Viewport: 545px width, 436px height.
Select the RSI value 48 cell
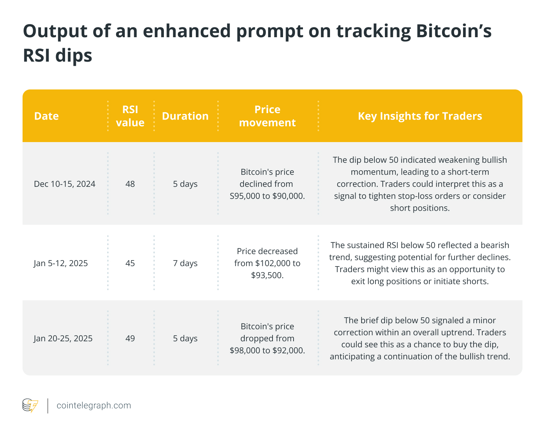click(x=130, y=184)
